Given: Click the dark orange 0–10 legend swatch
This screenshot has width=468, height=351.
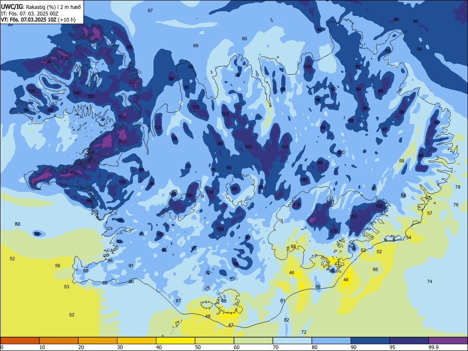Looking at the screenshot, I should pyautogui.click(x=20, y=341).
